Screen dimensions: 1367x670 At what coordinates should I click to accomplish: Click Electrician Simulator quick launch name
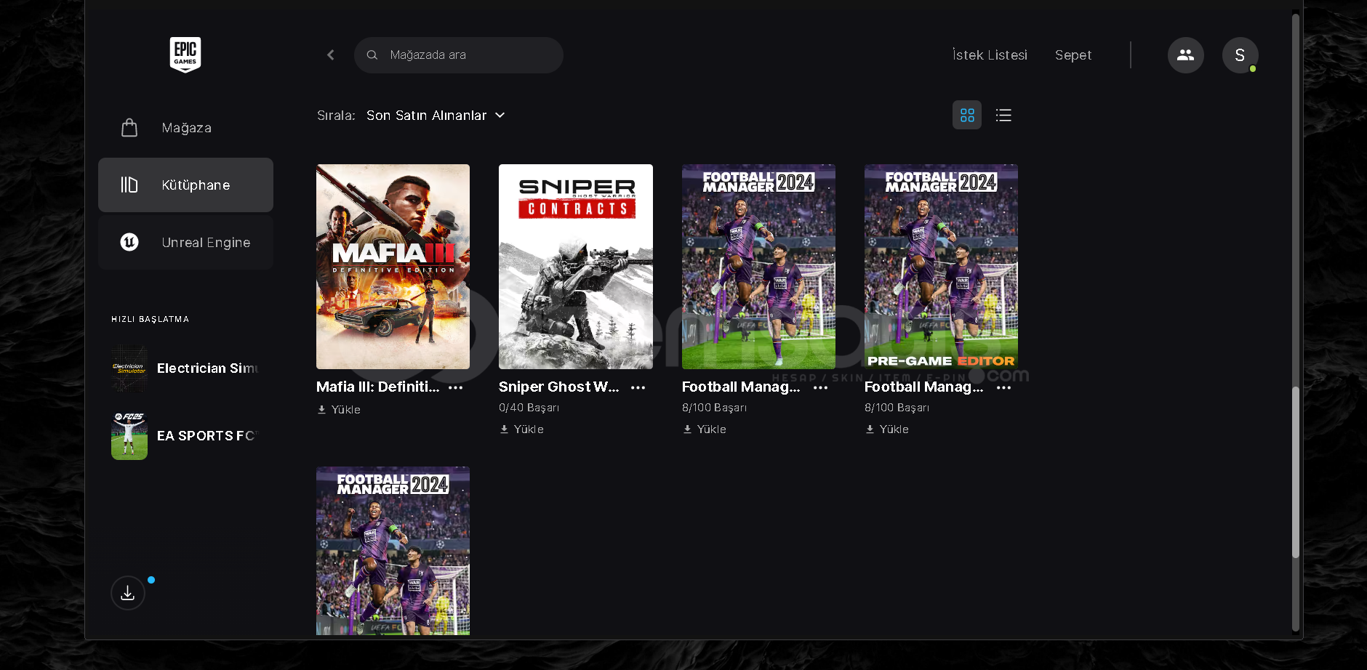coord(208,368)
